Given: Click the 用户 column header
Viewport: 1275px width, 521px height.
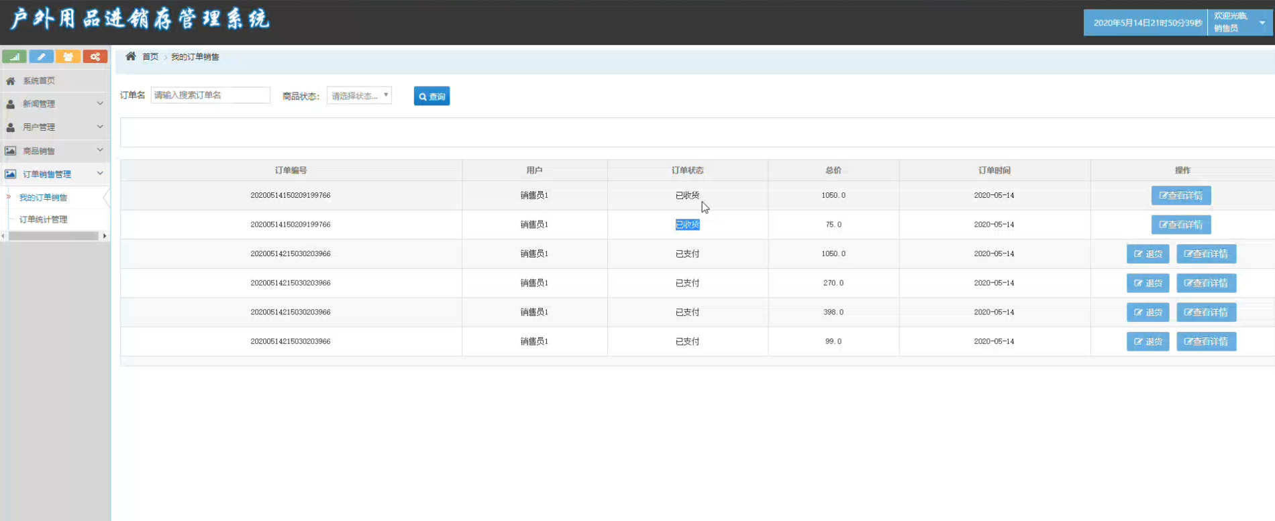Looking at the screenshot, I should tap(534, 170).
